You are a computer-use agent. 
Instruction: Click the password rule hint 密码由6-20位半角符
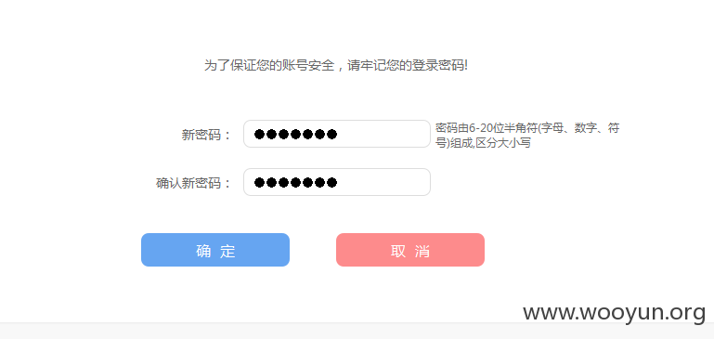[487, 127]
